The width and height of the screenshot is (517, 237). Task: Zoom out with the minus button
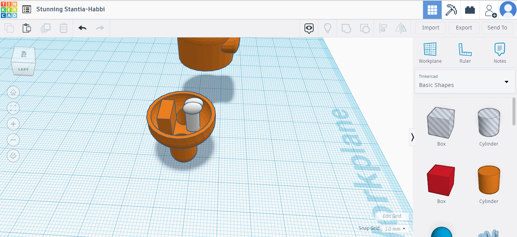pos(13,140)
